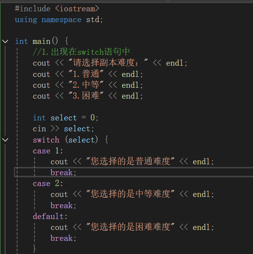
Task: Click the 'case 2:' label
Action: (48, 184)
